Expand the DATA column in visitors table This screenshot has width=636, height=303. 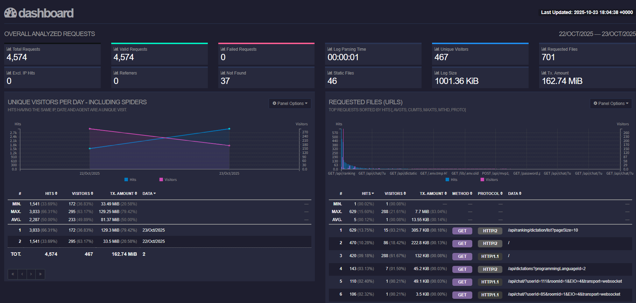149,193
